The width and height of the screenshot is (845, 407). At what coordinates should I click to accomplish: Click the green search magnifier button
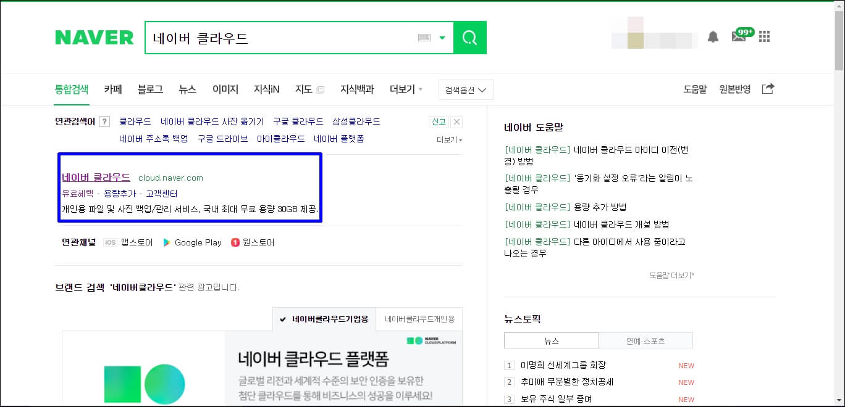(x=470, y=38)
